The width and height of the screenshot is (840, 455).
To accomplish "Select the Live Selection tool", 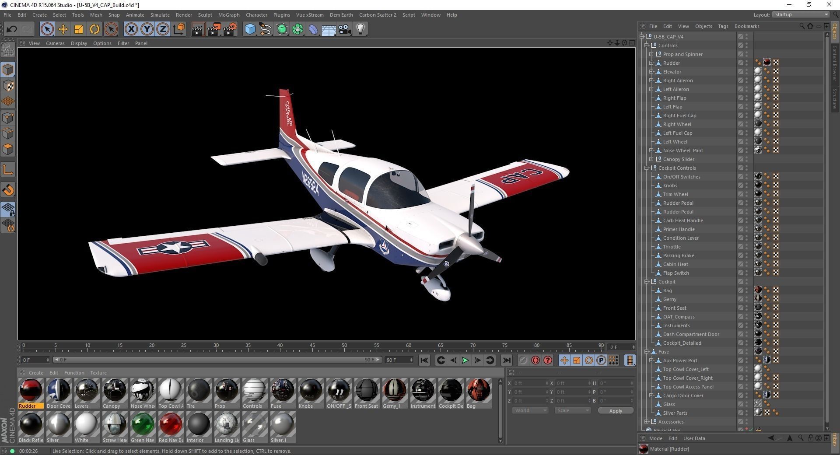I will click(47, 29).
